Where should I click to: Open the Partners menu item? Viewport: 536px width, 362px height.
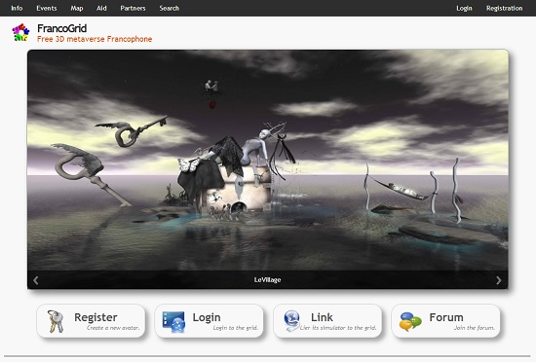(x=133, y=8)
